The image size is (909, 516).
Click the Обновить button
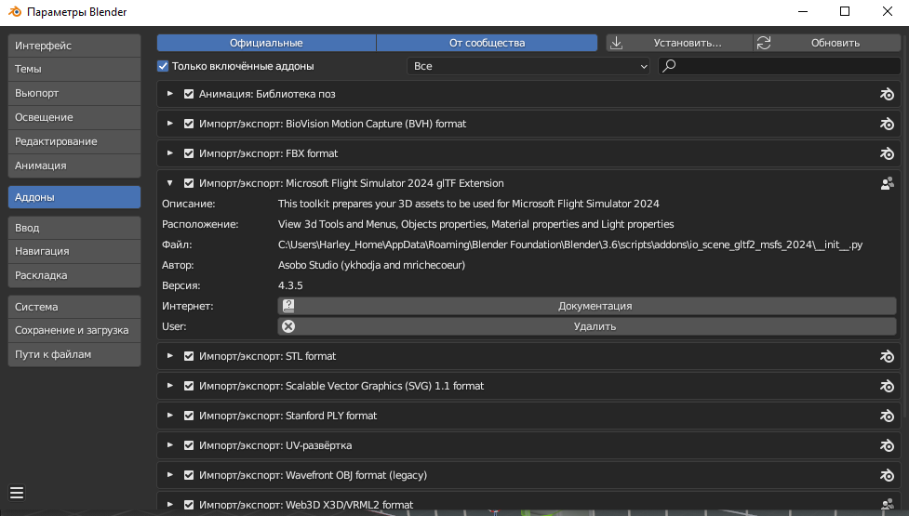(x=827, y=43)
